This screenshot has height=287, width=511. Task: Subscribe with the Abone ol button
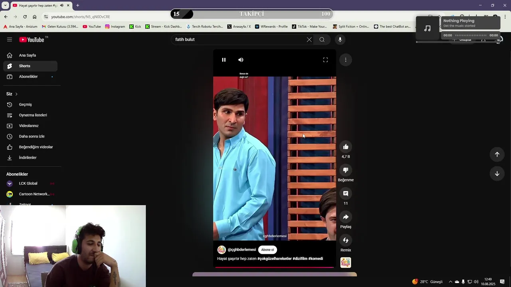tap(267, 250)
